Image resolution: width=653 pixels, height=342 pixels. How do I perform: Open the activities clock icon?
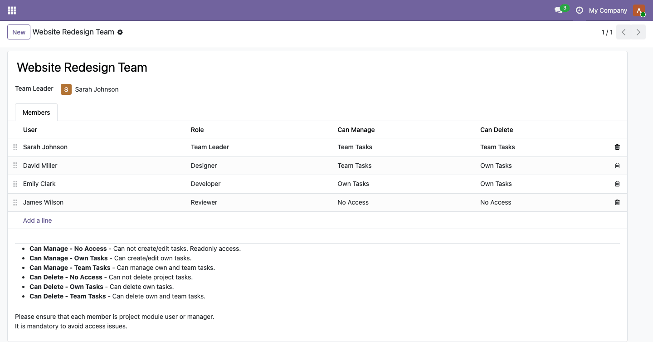pyautogui.click(x=579, y=10)
